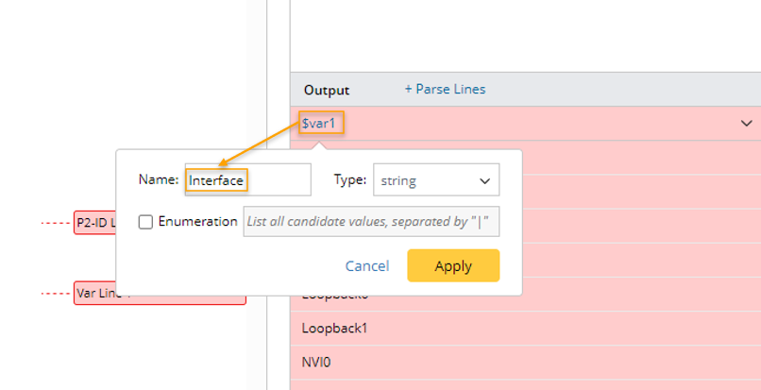The height and width of the screenshot is (390, 761).
Task: Select the P2-ID red node label
Action: [x=94, y=223]
